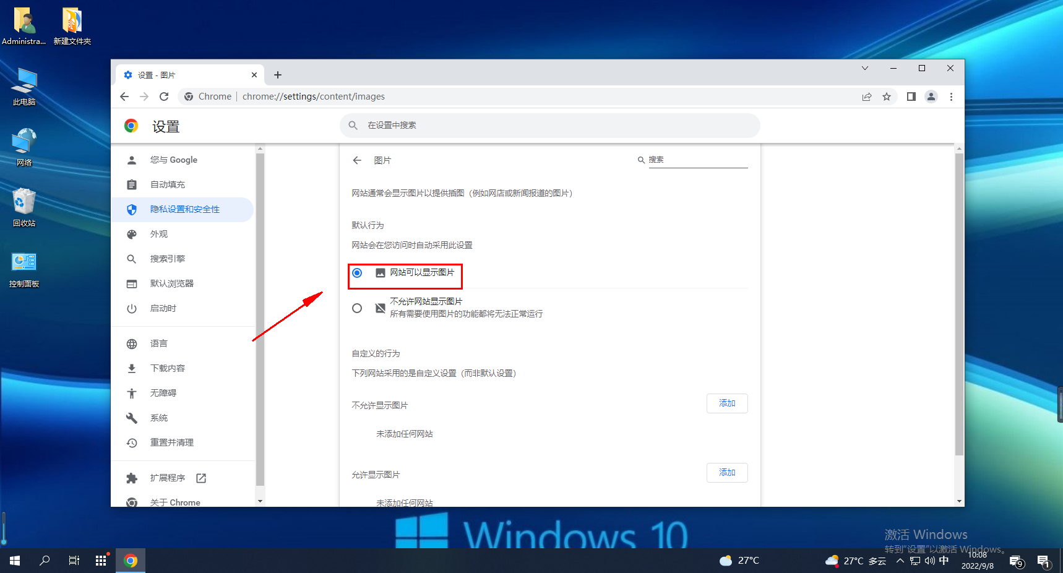Screen dimensions: 1063x573
Task: Bookmark this page using the star icon
Action: 887,97
